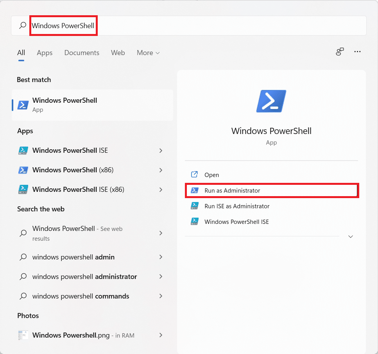Click the Run as Administrator shield icon
This screenshot has height=354, width=378.
point(194,190)
